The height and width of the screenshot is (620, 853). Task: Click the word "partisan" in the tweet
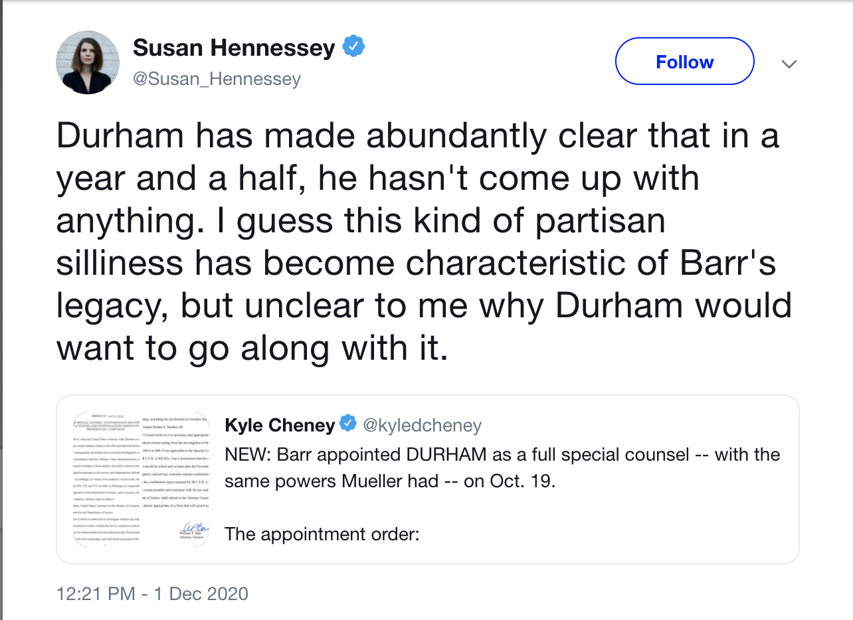click(x=600, y=221)
